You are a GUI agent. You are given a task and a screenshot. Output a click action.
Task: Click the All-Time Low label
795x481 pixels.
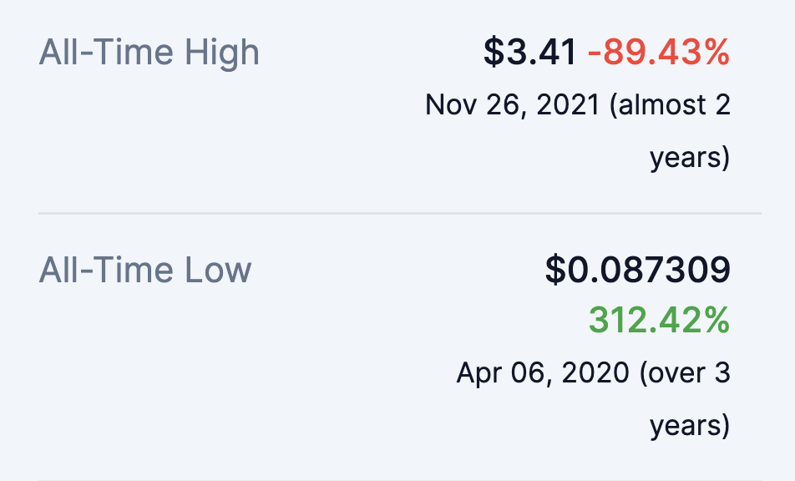click(145, 270)
